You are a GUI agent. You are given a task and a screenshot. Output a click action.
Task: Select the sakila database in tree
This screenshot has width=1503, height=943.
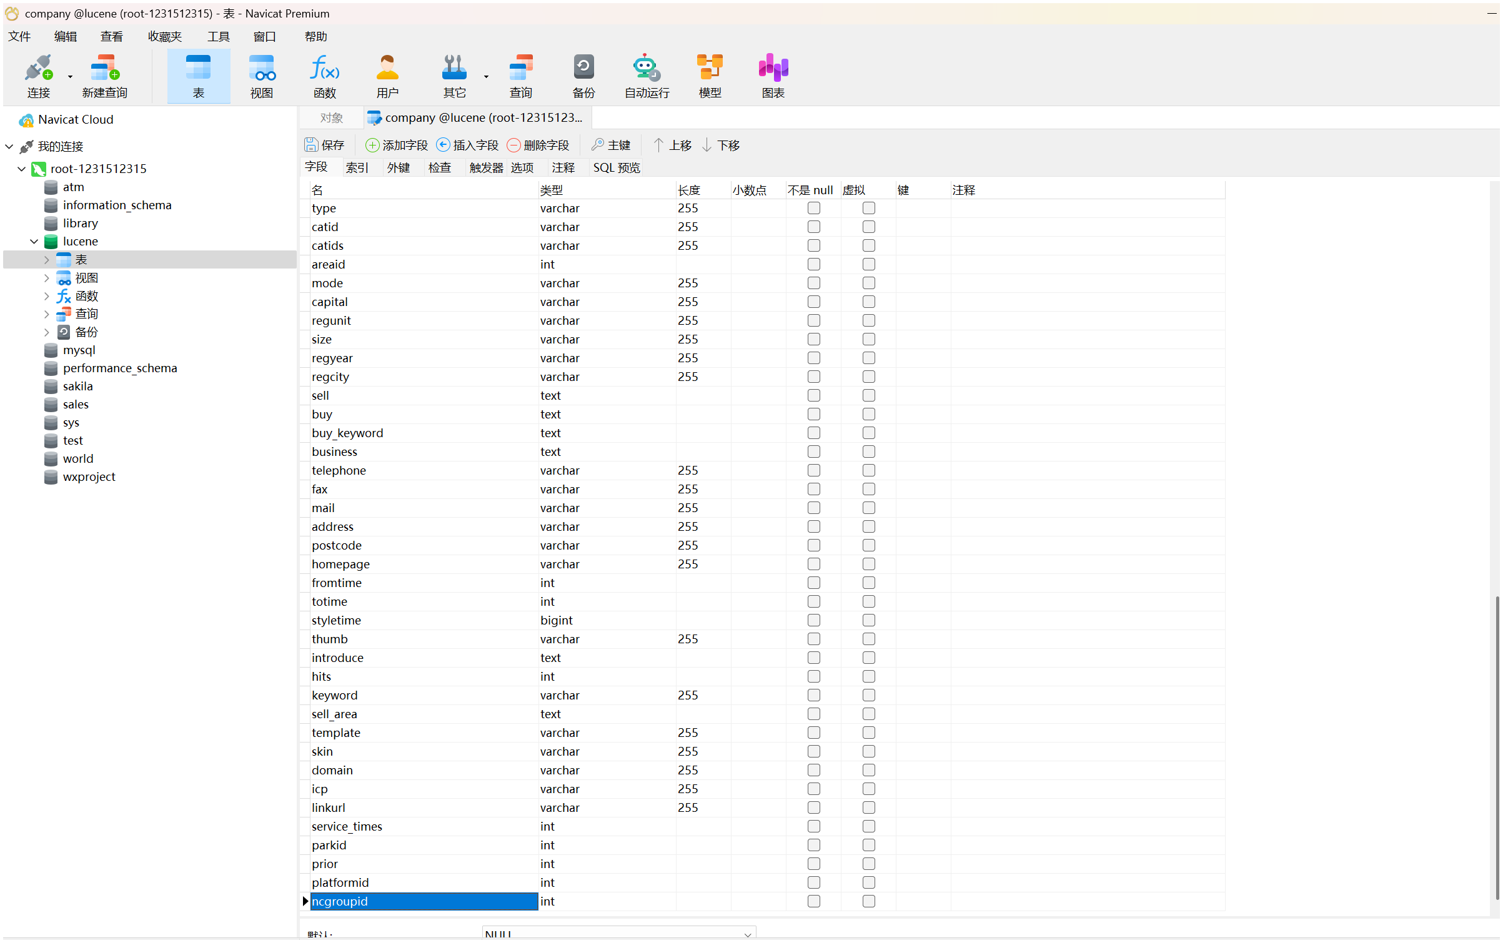77,386
